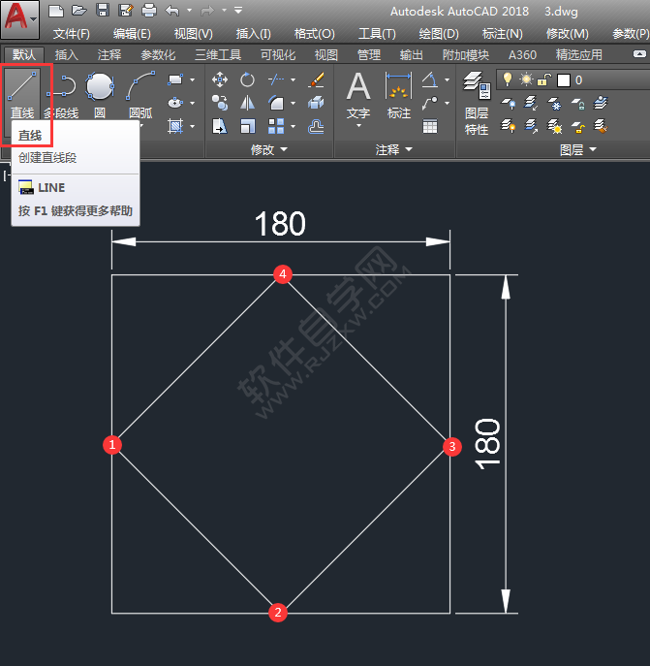Select the Arc (圆弧) tool
650x666 pixels.
(140, 93)
